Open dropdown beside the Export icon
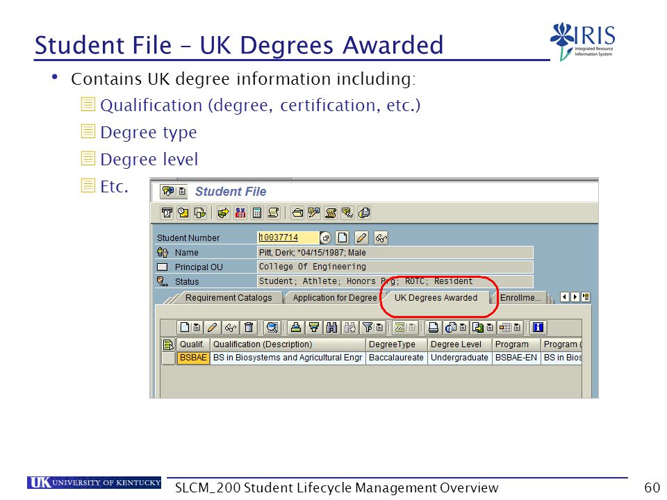Image resolution: width=667 pixels, height=500 pixels. coord(490,327)
